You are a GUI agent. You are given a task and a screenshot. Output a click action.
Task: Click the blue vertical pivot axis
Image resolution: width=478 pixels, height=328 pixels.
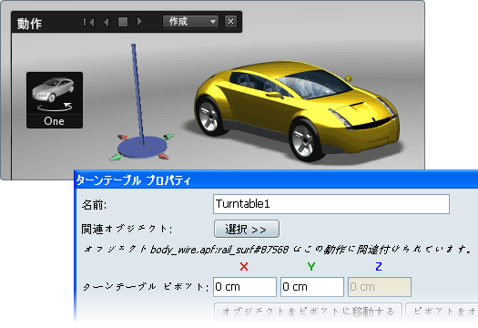[x=137, y=93]
